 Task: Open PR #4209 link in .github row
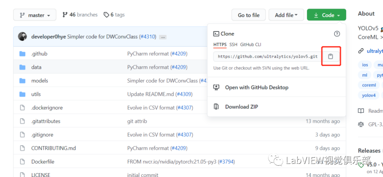(x=178, y=54)
